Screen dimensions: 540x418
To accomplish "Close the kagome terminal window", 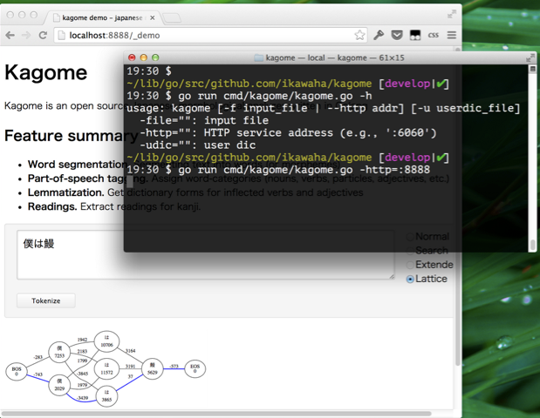I will click(x=132, y=57).
